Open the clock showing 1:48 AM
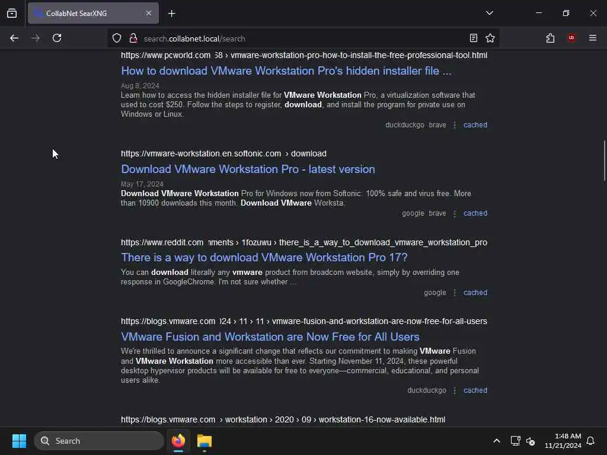Image resolution: width=607 pixels, height=455 pixels. (563, 441)
